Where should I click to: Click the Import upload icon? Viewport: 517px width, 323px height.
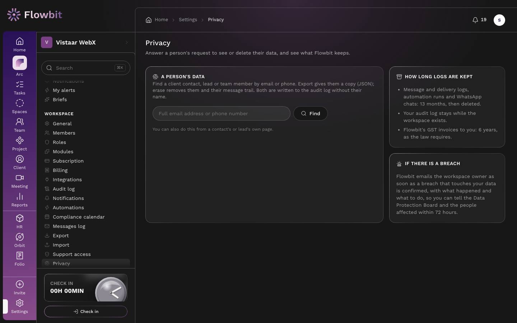pos(47,245)
